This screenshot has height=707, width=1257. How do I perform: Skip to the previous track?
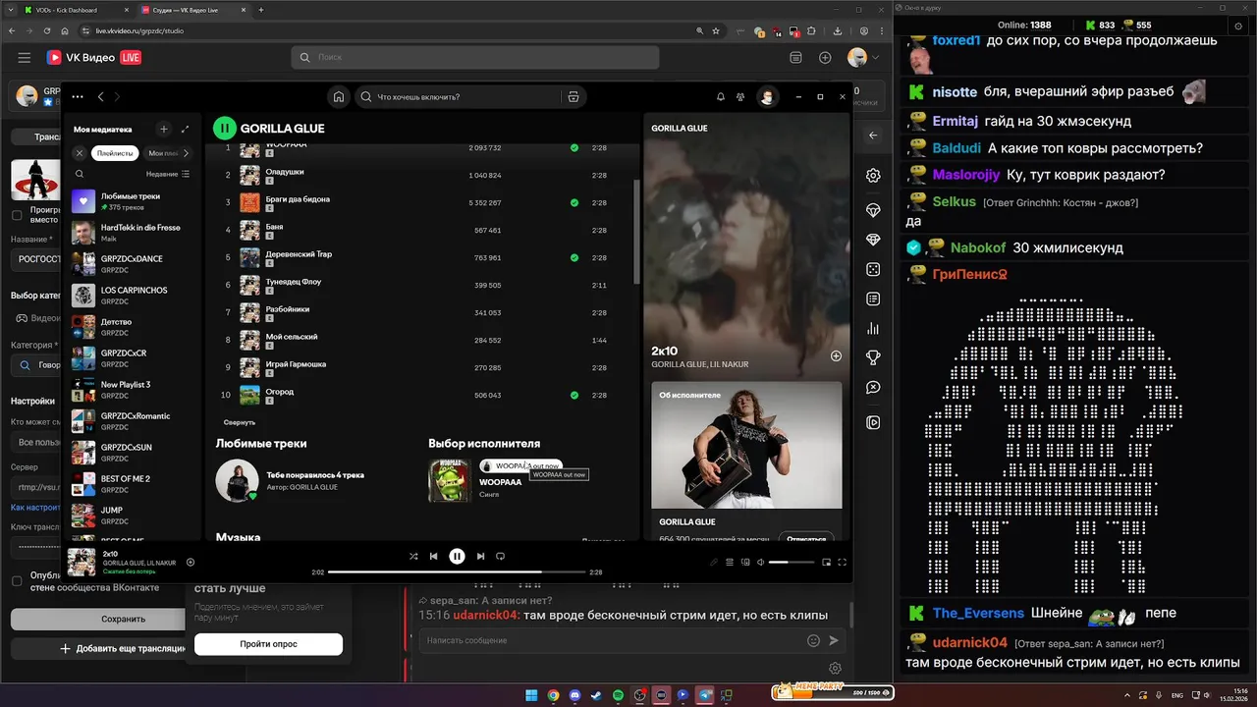click(433, 556)
